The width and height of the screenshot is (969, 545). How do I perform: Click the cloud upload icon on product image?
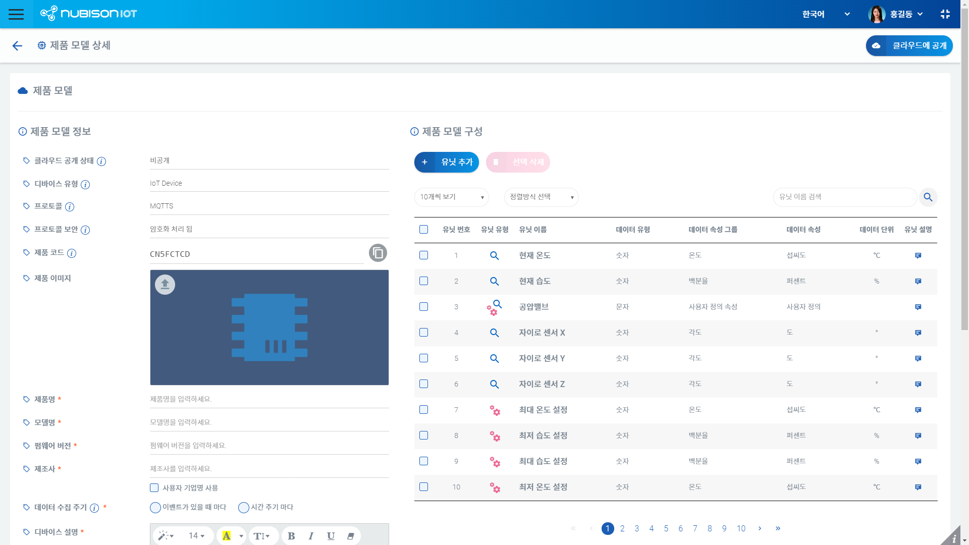[x=165, y=284]
